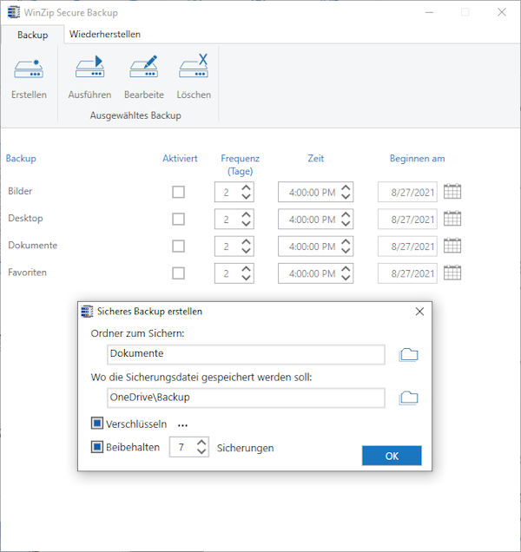Select the Bilder backup row
Viewport: 521px width, 552px height.
(20, 191)
